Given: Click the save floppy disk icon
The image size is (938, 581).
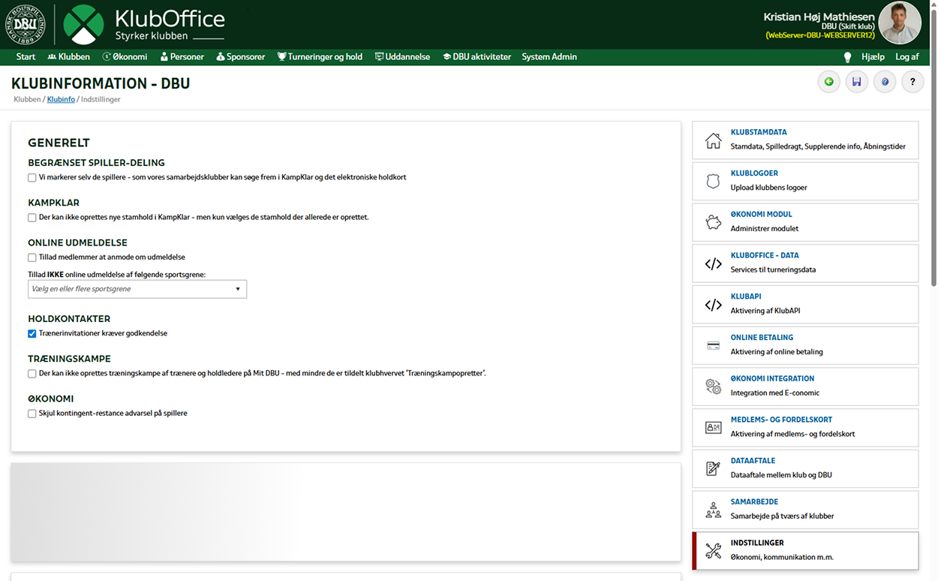Looking at the screenshot, I should click(857, 82).
